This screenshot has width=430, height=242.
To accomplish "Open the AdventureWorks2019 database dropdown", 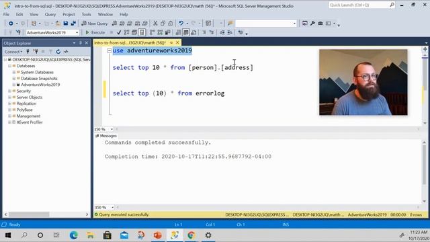I will [x=77, y=32].
